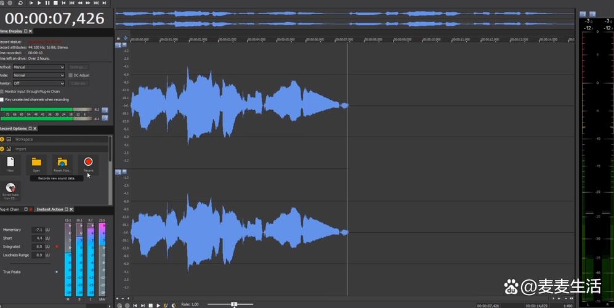This screenshot has width=614, height=308.
Task: Toggle record meter channel 1 button
Action: [105, 110]
